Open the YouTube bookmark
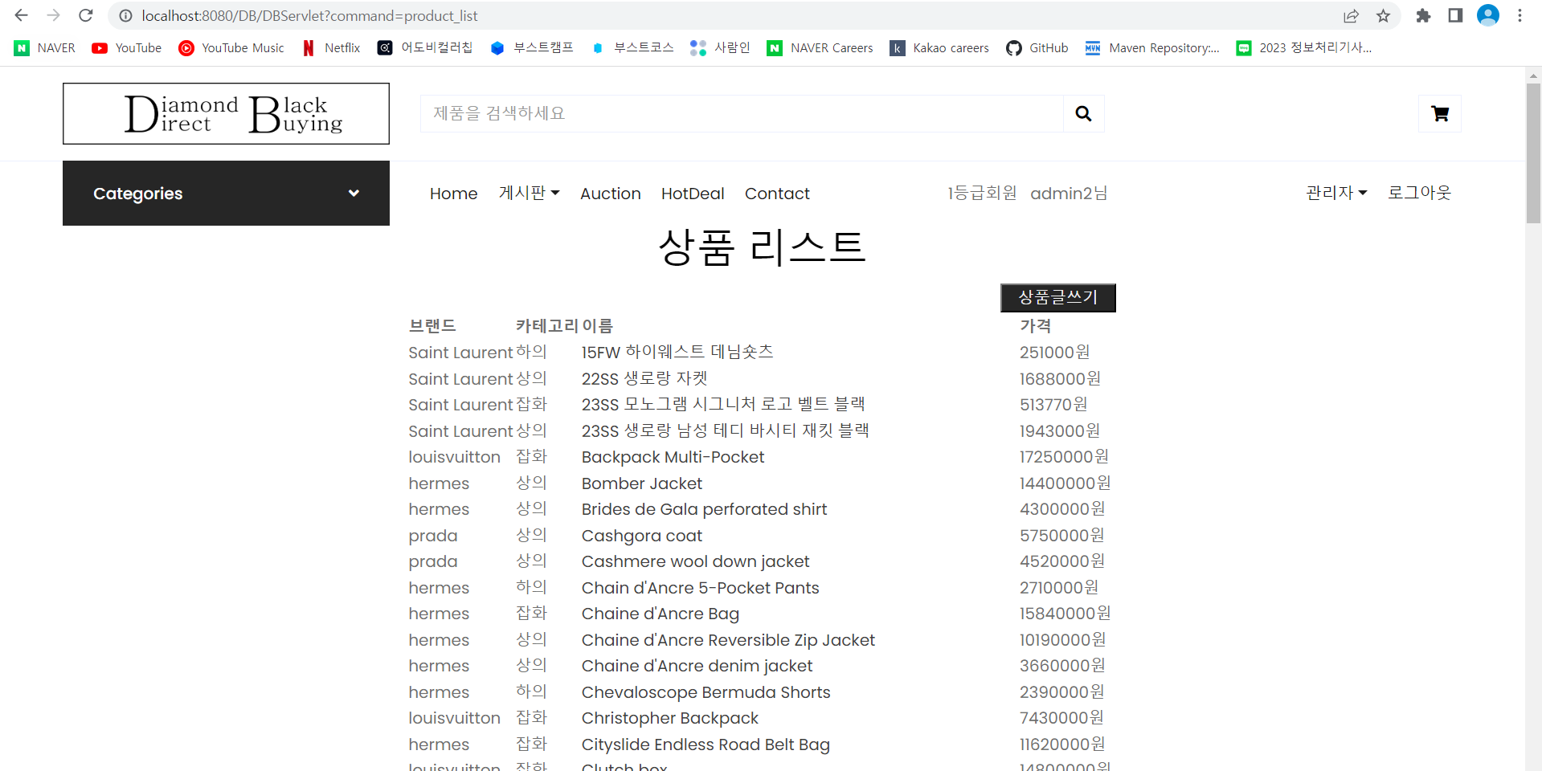Image resolution: width=1542 pixels, height=771 pixels. tap(127, 48)
